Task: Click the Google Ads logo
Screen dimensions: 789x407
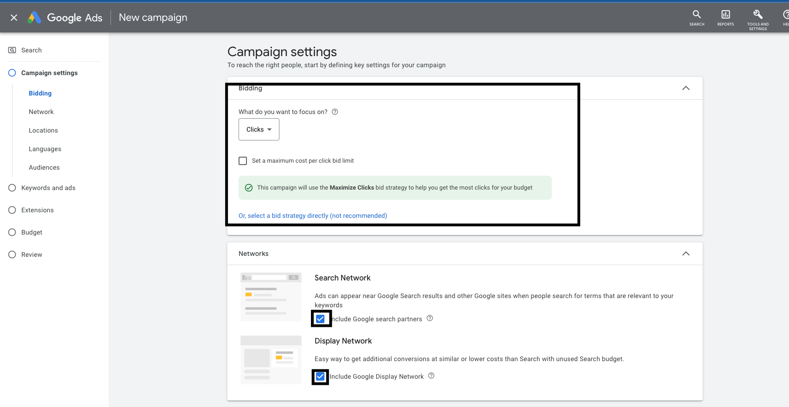Action: (x=34, y=18)
